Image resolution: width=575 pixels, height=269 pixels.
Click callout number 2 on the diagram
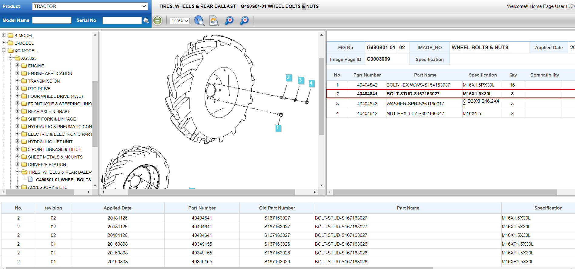pos(288,78)
